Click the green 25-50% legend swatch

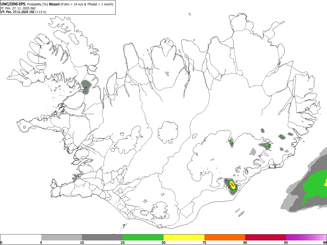(143, 237)
